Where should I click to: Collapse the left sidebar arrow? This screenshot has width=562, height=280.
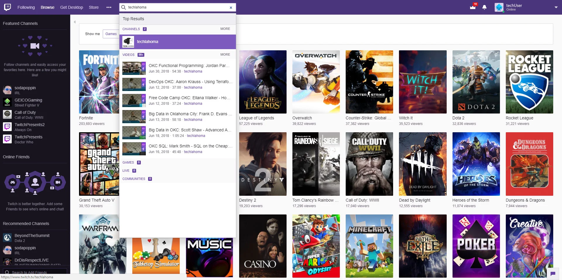point(75,22)
